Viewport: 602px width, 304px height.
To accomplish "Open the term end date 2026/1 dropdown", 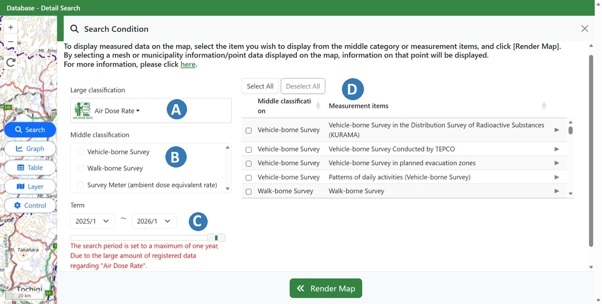I will click(x=154, y=221).
